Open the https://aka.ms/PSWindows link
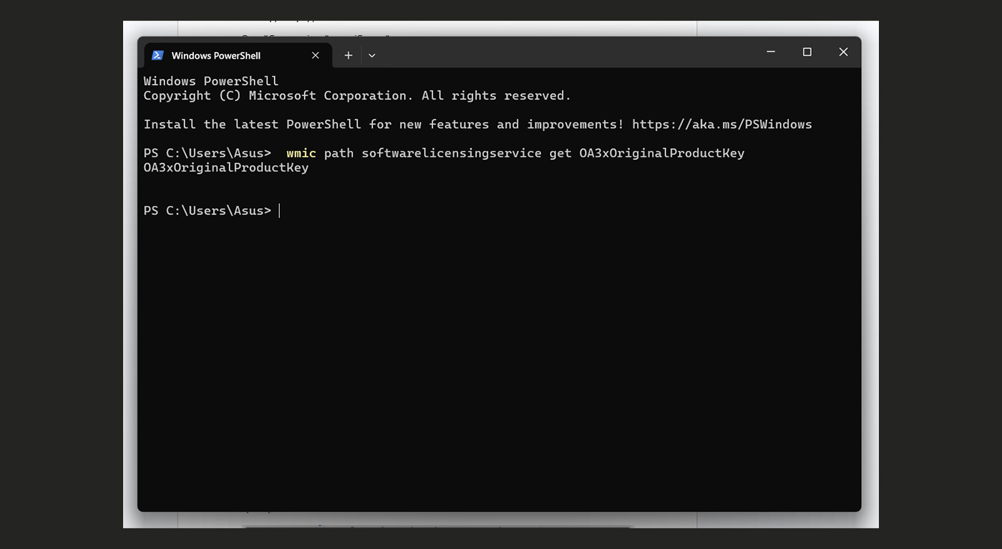The height and width of the screenshot is (549, 1002). point(722,124)
